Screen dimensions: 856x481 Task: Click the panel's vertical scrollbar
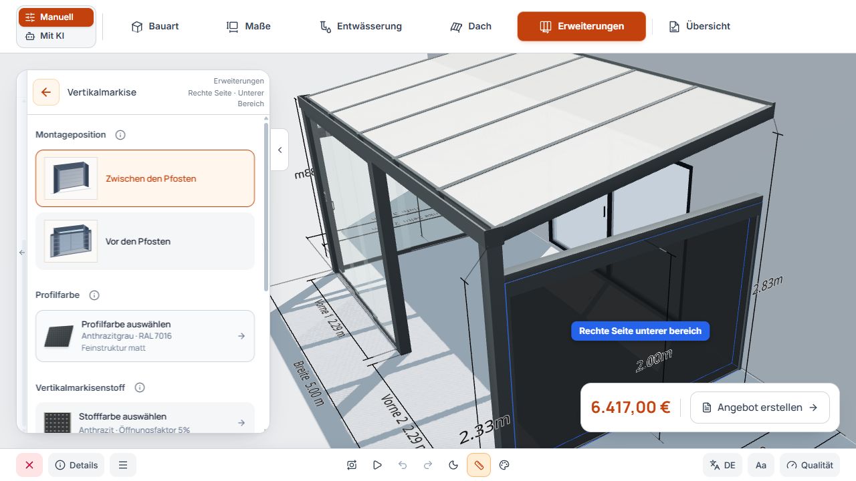click(x=266, y=207)
